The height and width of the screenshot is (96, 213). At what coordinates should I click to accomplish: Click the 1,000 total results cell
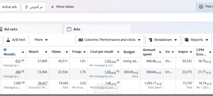point(17,83)
